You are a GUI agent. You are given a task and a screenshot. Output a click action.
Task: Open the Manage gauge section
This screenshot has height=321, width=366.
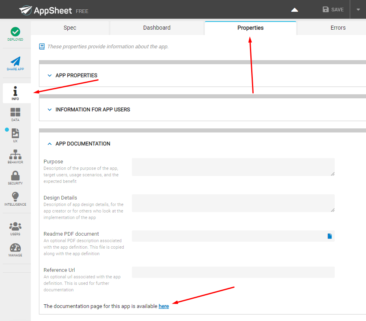point(15,250)
